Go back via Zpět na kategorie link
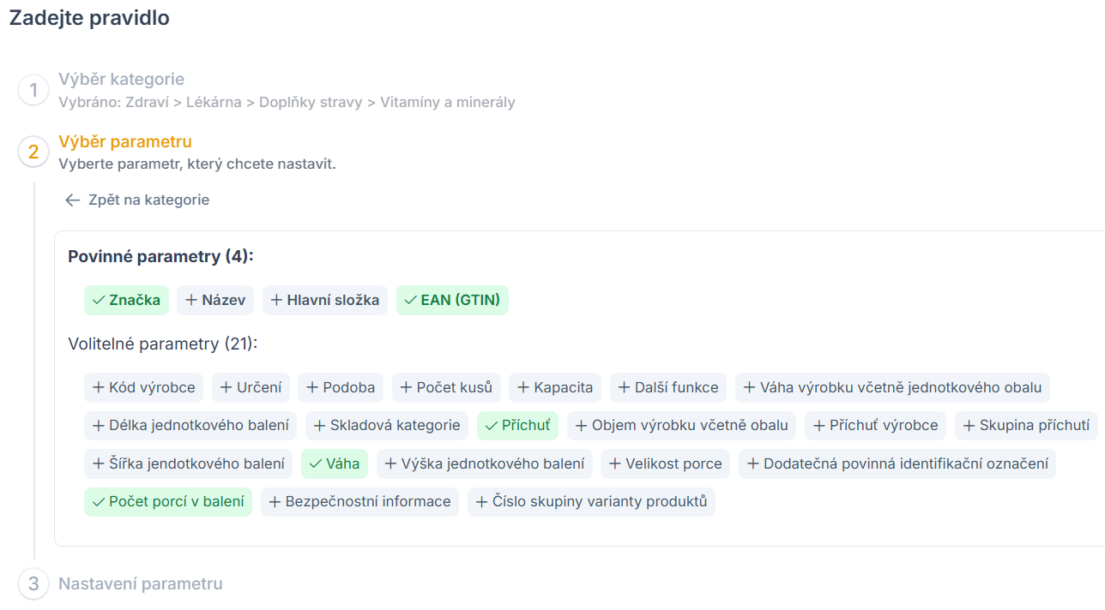This screenshot has height=610, width=1105. coord(148,200)
